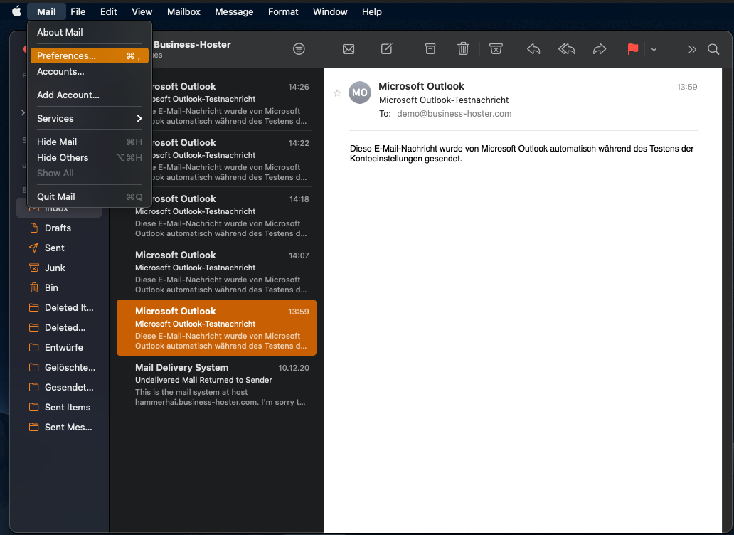Expand the sidebar section chevron
Viewport: 734px width, 535px height.
coord(23,112)
